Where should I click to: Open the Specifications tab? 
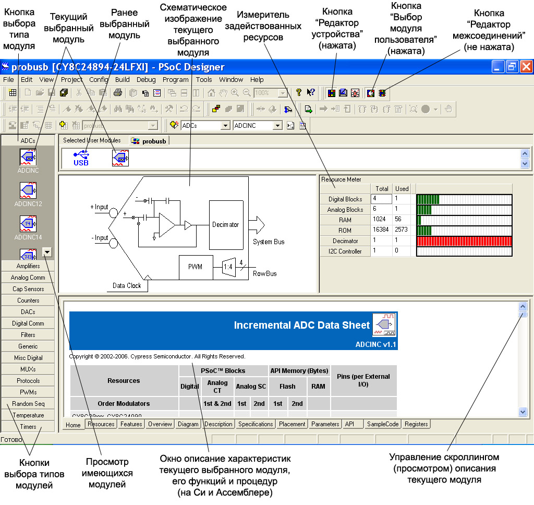[256, 424]
